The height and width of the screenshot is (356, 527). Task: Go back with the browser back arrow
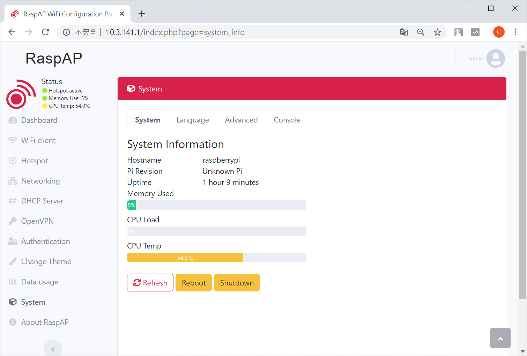[x=12, y=32]
